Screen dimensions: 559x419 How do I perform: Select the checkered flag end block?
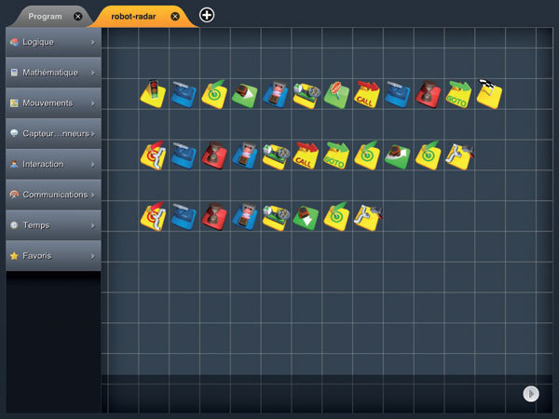tap(489, 94)
